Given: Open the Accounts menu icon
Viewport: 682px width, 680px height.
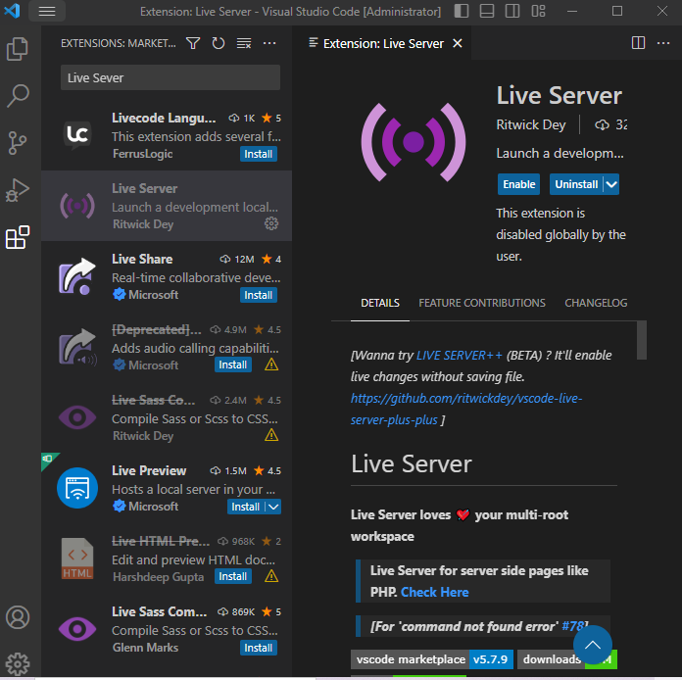Looking at the screenshot, I should point(18,617).
